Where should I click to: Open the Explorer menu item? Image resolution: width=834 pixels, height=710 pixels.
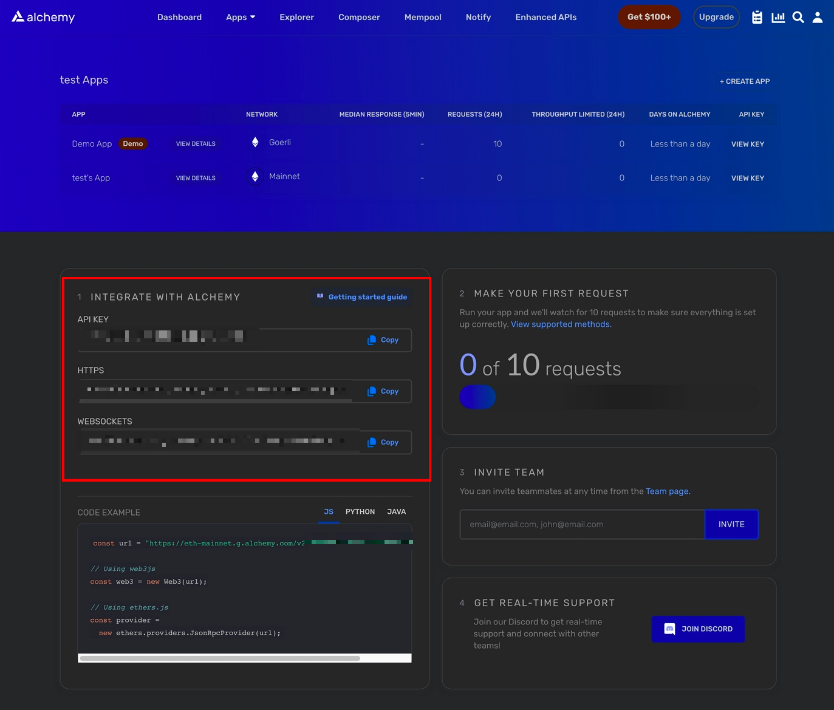point(296,17)
